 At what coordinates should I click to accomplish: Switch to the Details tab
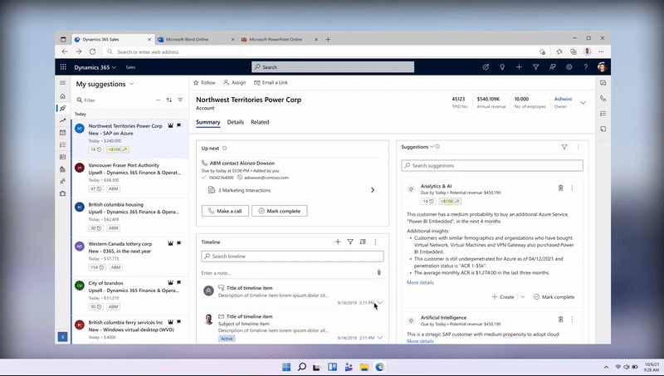[x=236, y=122]
